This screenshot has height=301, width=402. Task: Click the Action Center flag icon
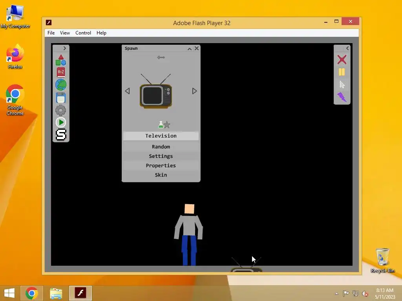pyautogui.click(x=346, y=294)
